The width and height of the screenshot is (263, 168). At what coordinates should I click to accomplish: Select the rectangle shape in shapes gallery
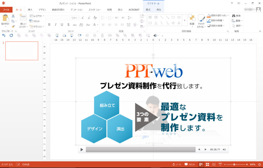coord(173,17)
